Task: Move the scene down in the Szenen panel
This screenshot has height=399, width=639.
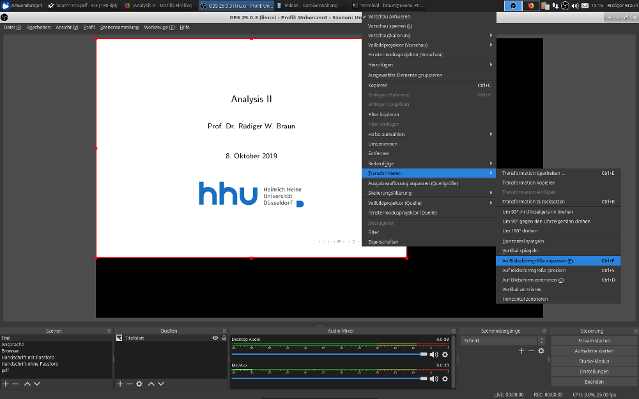Action: tap(36, 384)
